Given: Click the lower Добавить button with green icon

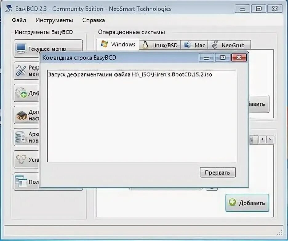Looking at the screenshot, I should (247, 203).
